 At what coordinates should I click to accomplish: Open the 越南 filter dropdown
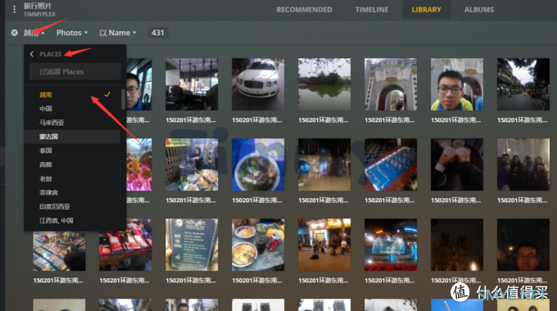tap(34, 33)
